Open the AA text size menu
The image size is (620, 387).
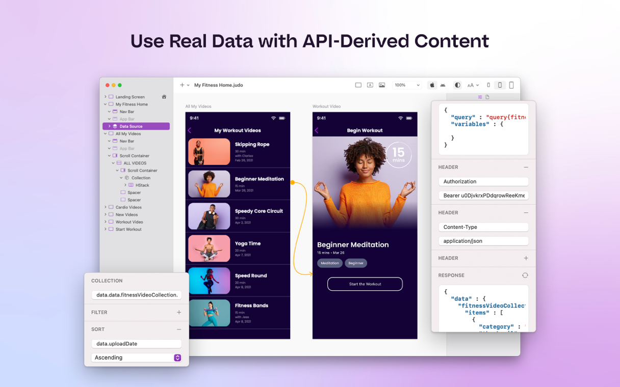click(473, 85)
